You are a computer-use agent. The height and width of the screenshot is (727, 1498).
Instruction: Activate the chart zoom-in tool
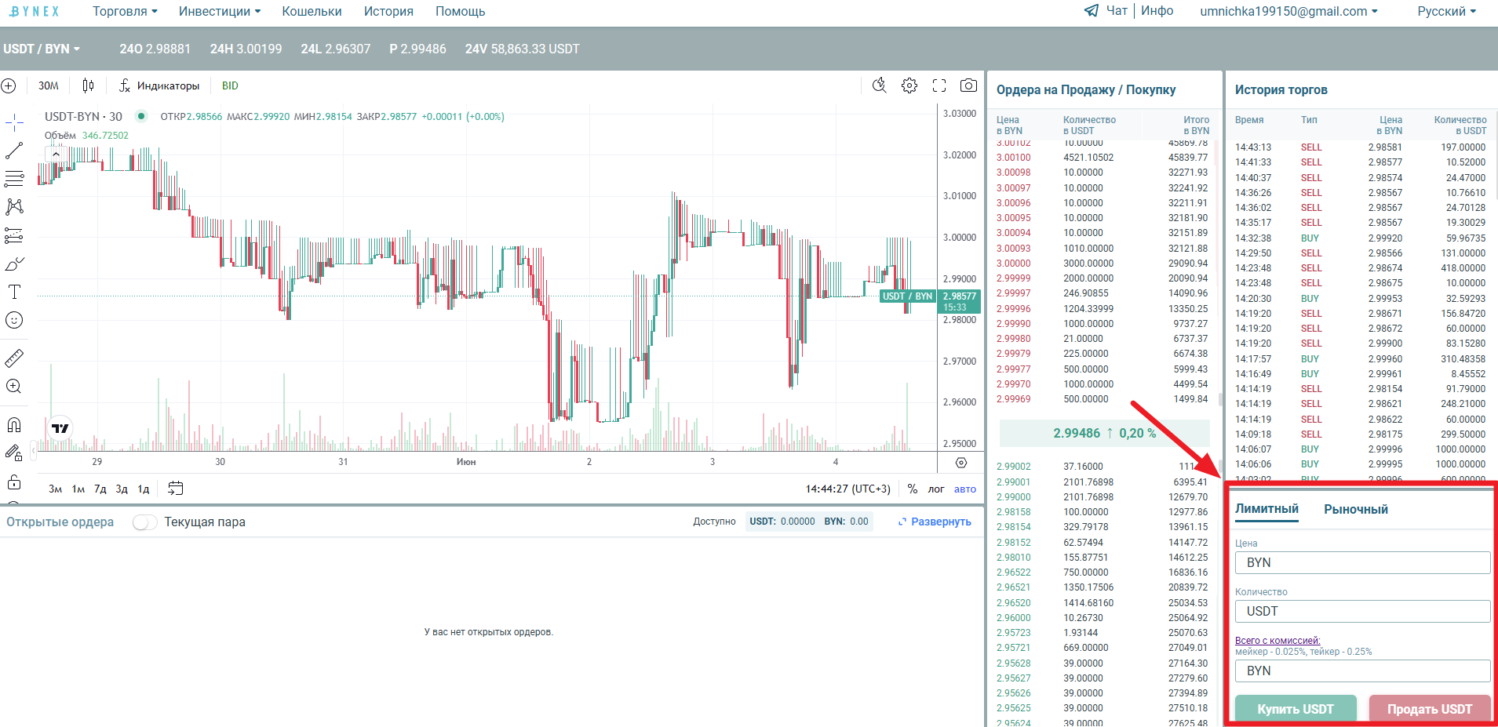[14, 387]
